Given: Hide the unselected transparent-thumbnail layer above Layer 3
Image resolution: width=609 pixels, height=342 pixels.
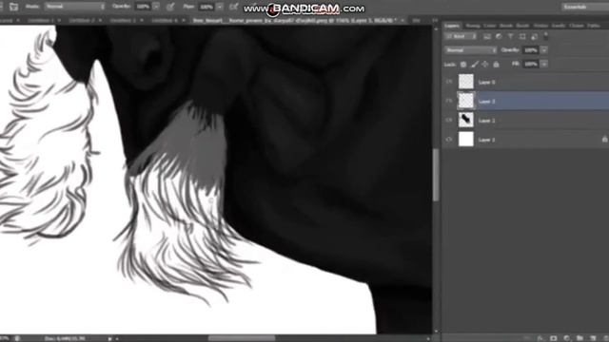Looking at the screenshot, I should pos(449,82).
